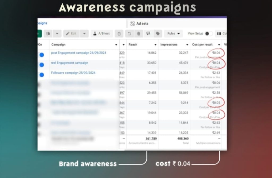272x178 pixels.
Task: Open the Rules dropdown
Action: [x=173, y=34]
